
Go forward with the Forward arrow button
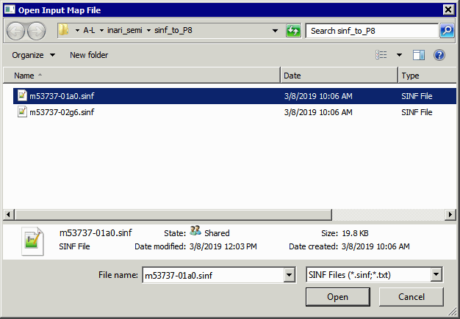click(x=37, y=31)
